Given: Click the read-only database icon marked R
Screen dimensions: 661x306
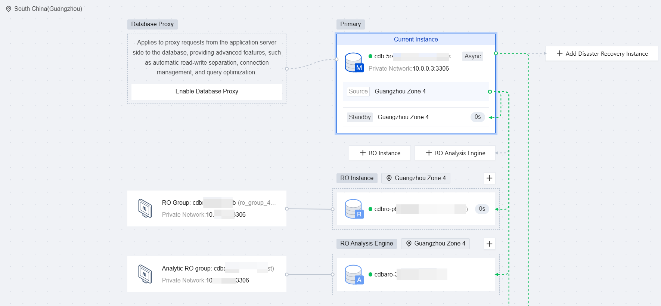Looking at the screenshot, I should pos(354,209).
